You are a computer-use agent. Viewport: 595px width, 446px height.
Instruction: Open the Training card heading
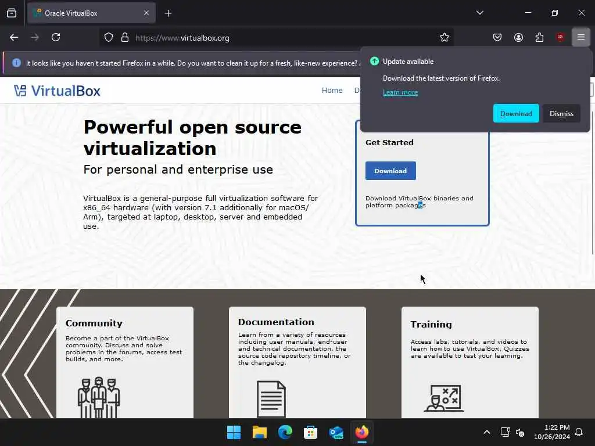tap(431, 325)
